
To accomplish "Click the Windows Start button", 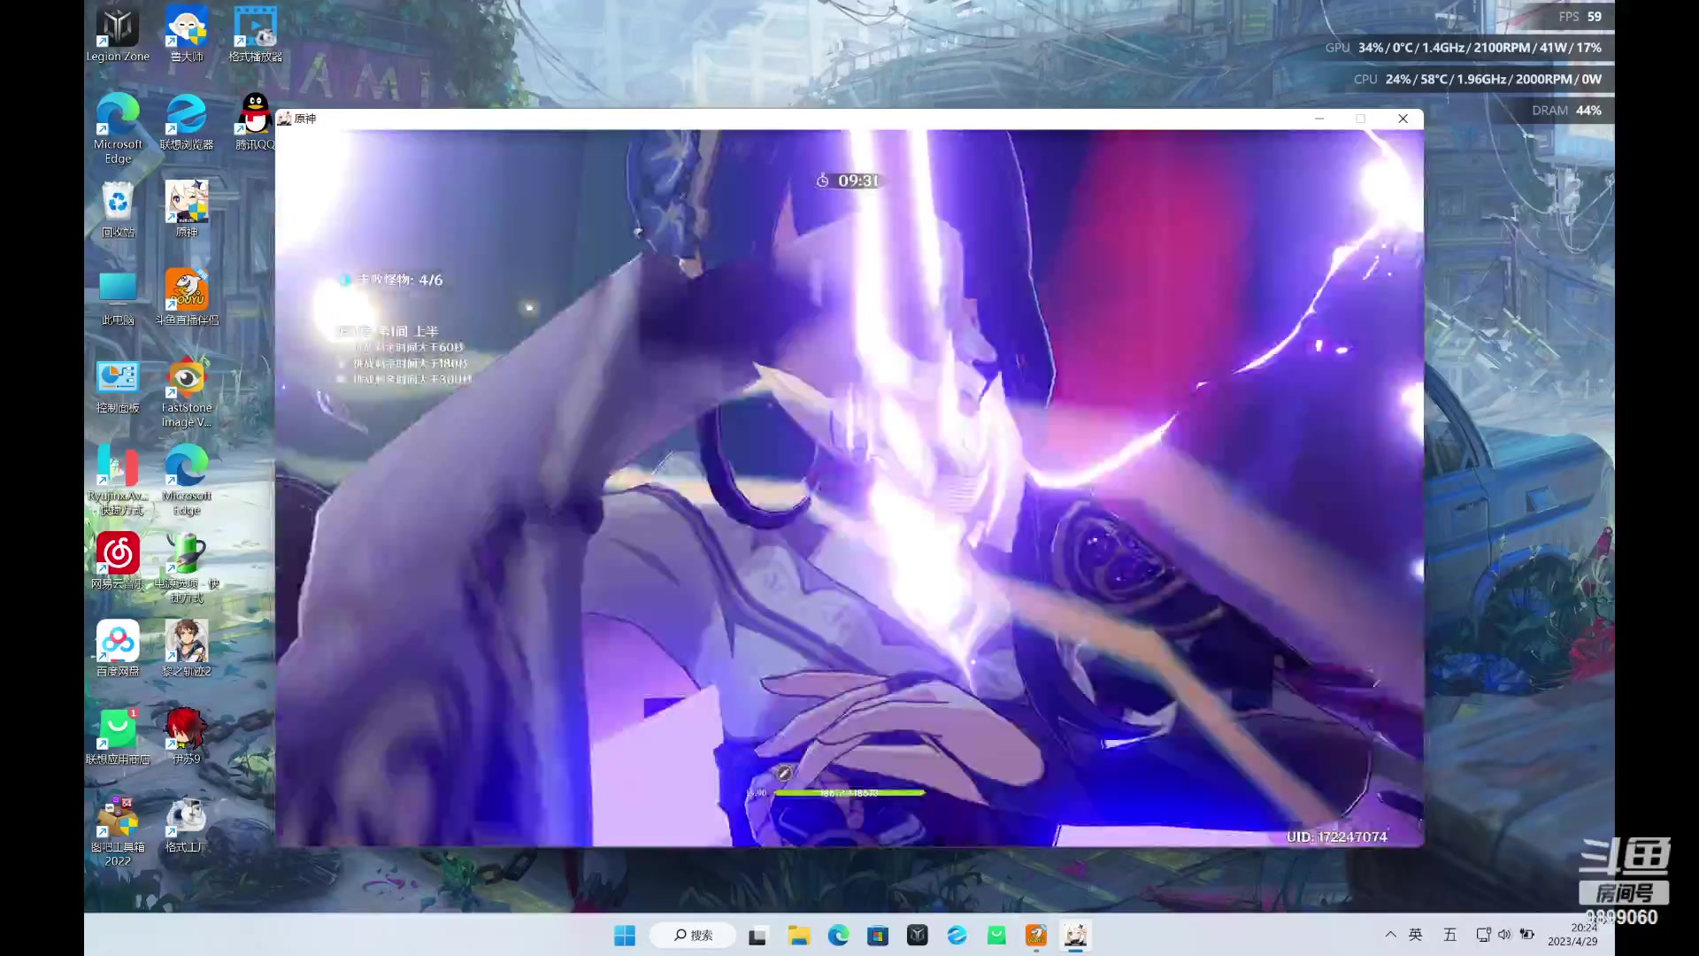I will pyautogui.click(x=625, y=936).
